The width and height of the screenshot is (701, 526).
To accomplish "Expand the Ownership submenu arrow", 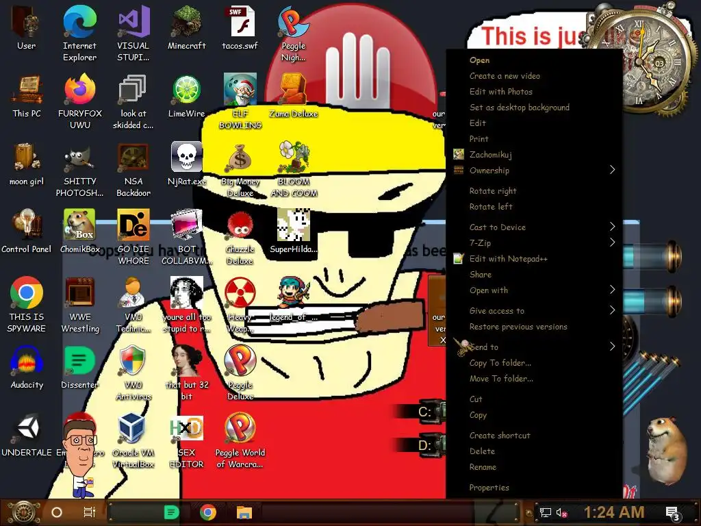I will click(612, 170).
